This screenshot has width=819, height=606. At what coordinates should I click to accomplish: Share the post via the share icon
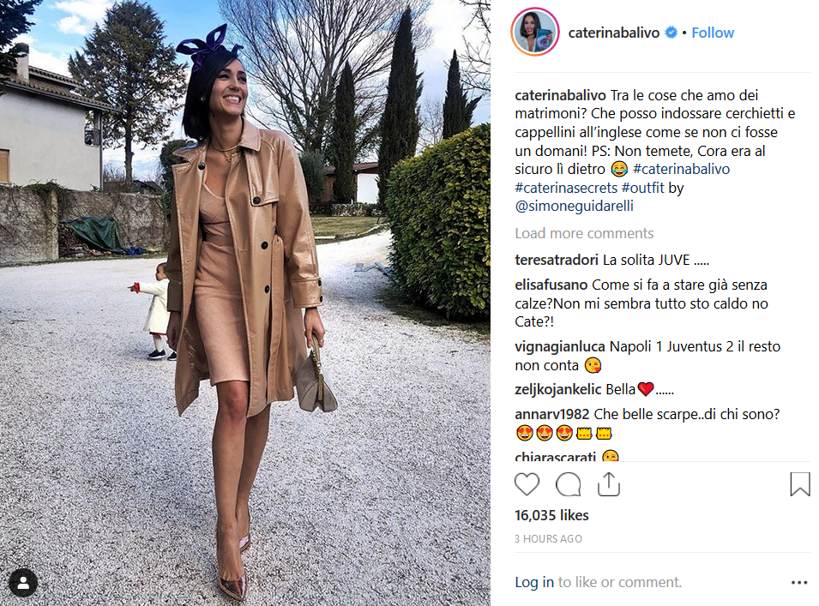pos(609,484)
